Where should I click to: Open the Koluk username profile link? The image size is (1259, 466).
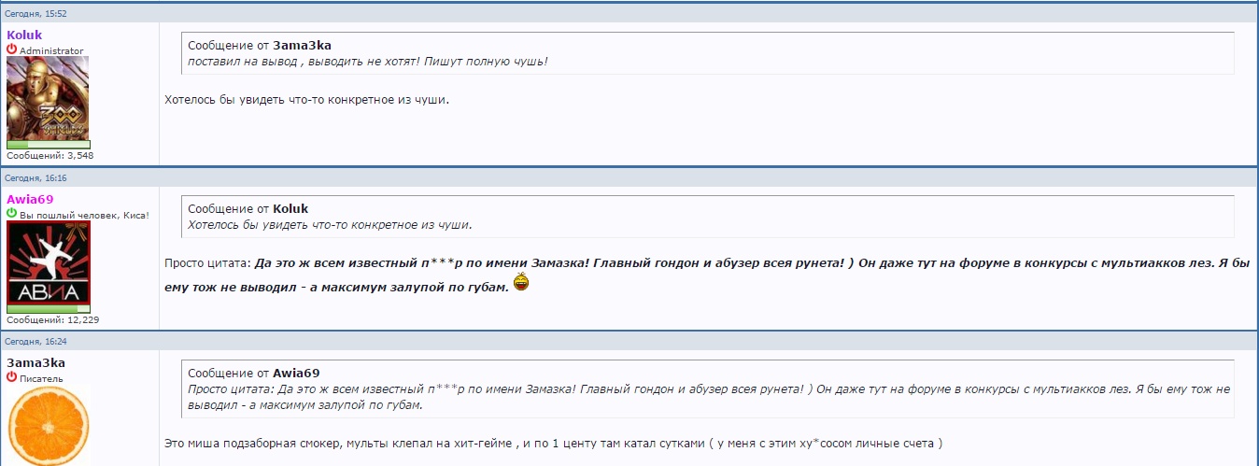24,35
